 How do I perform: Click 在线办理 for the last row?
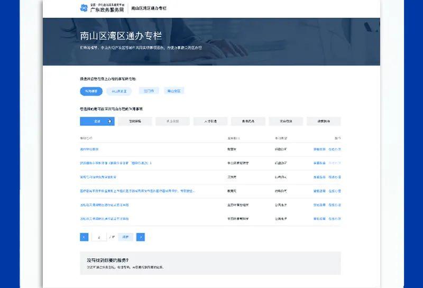(334, 218)
